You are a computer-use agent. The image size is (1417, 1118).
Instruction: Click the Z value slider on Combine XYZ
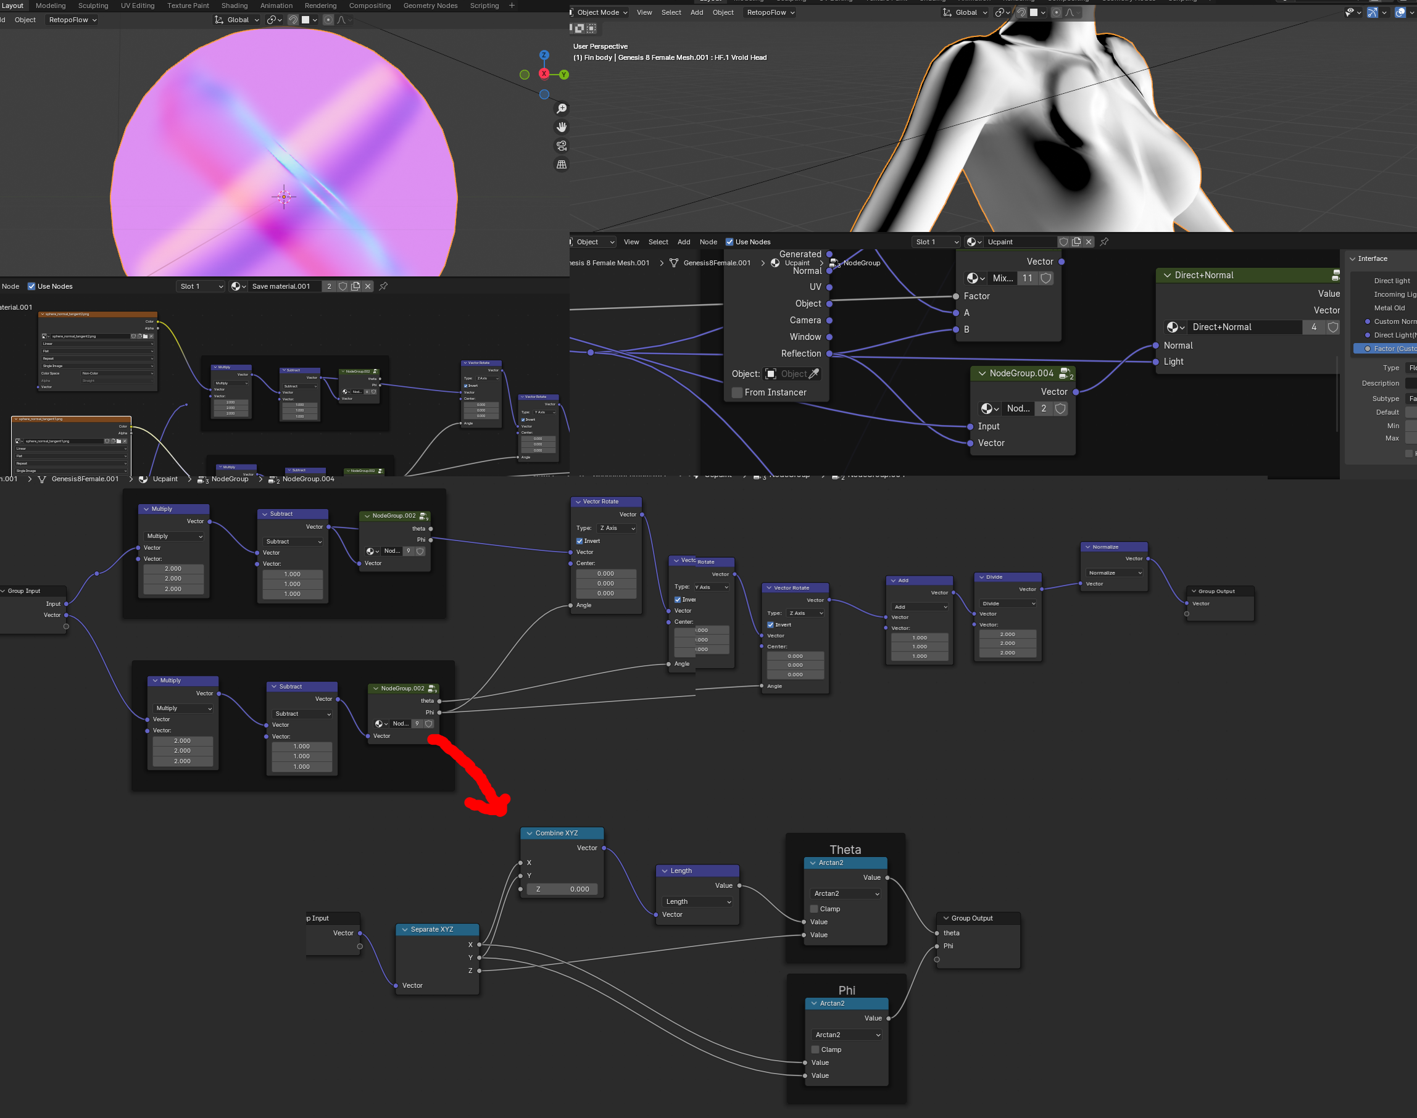click(562, 889)
